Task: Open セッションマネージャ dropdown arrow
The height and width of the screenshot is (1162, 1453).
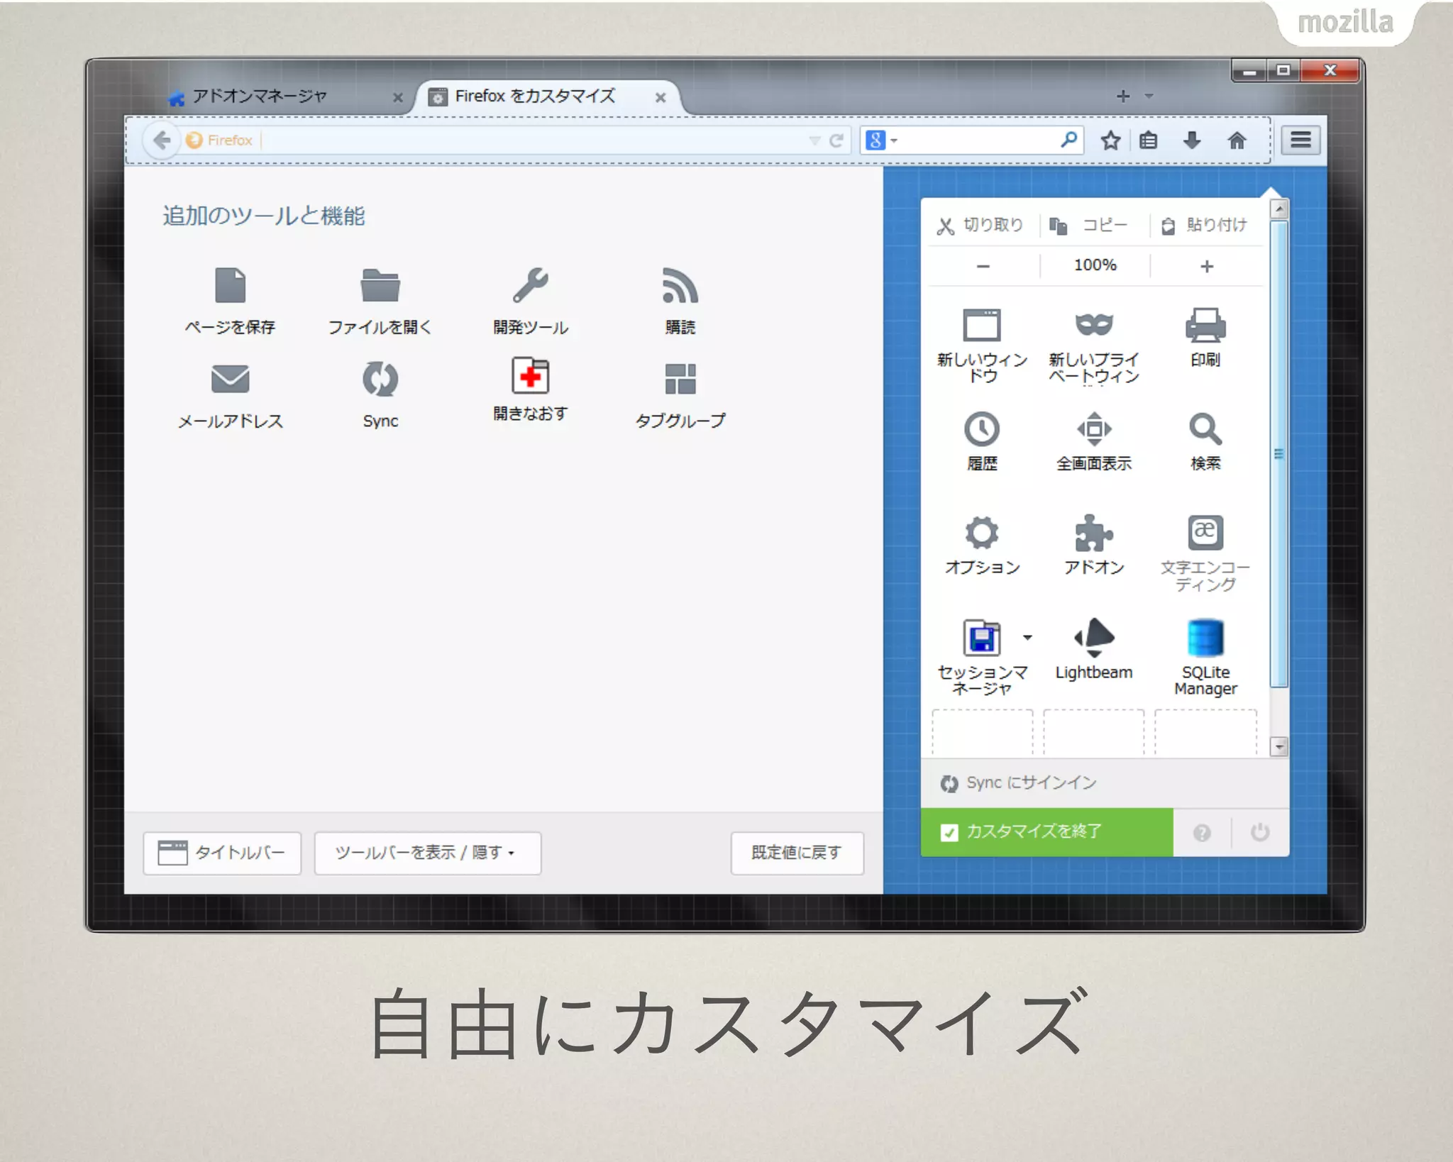Action: click(1027, 638)
